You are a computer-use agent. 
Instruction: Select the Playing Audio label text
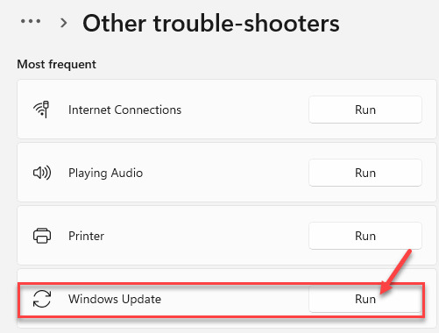105,173
